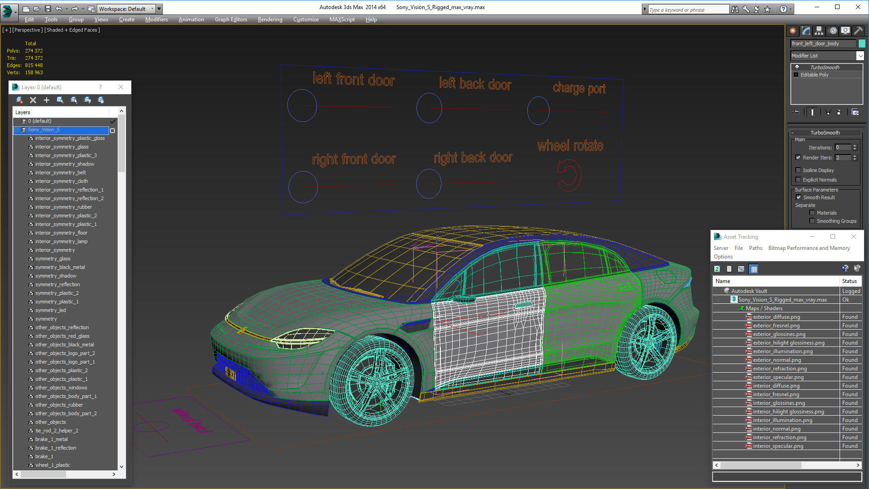Open the Paths menu in Asset Tracking
This screenshot has height=489, width=869.
coord(755,248)
